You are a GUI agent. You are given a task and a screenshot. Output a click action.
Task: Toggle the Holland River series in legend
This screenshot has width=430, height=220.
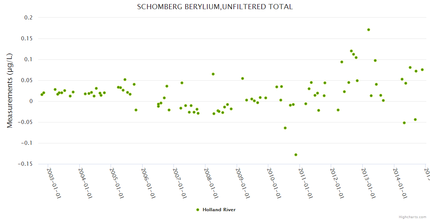(219, 210)
